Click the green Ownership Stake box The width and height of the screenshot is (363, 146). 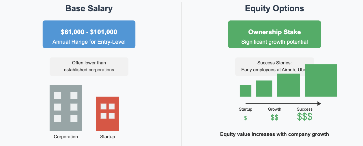point(274,34)
